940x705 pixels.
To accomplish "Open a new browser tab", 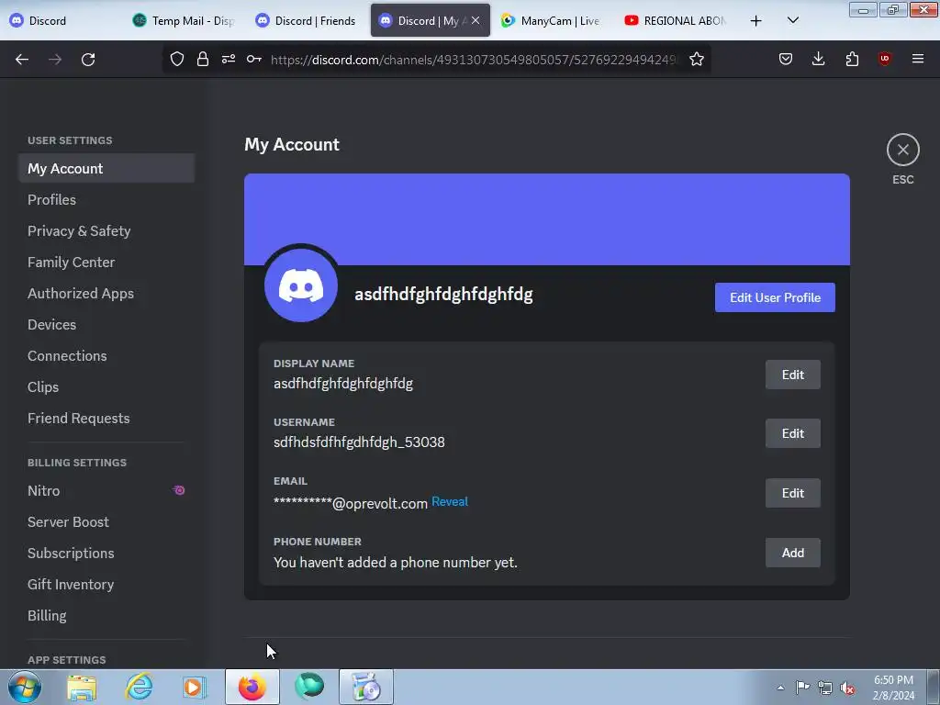I will pyautogui.click(x=756, y=21).
